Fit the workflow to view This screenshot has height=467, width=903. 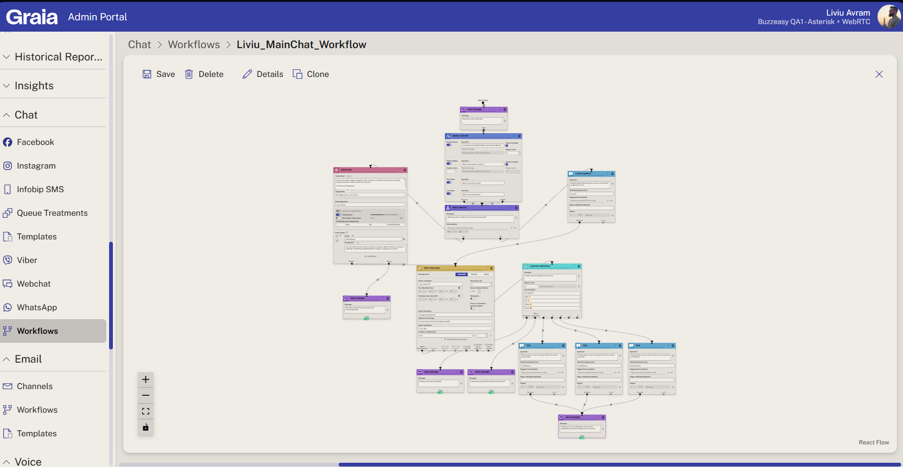[145, 411]
